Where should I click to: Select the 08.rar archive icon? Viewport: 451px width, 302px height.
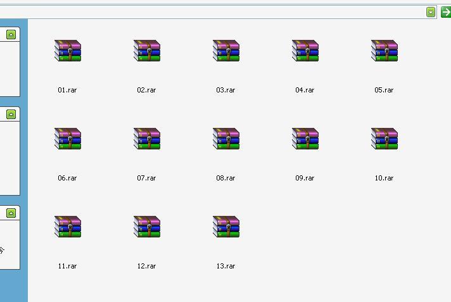click(x=226, y=139)
